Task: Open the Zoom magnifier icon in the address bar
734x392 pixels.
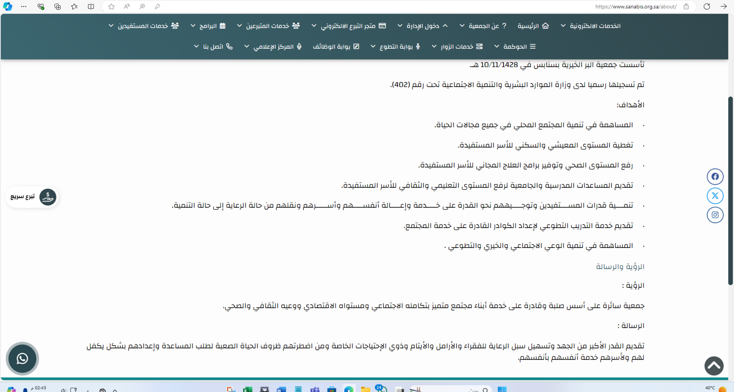Action: click(x=142, y=7)
